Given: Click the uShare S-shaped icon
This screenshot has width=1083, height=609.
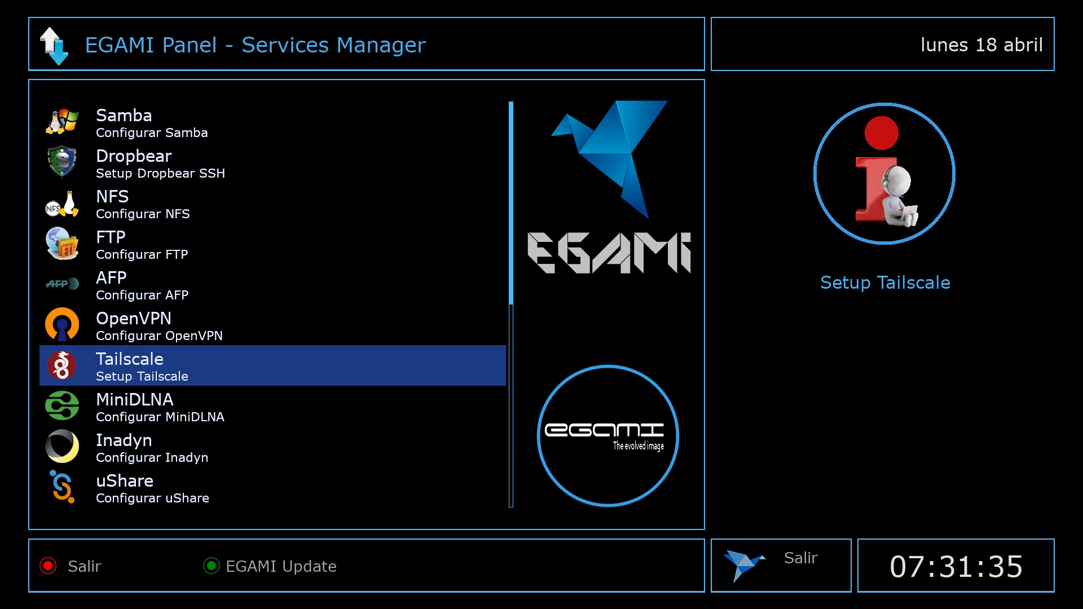Looking at the screenshot, I should [62, 487].
